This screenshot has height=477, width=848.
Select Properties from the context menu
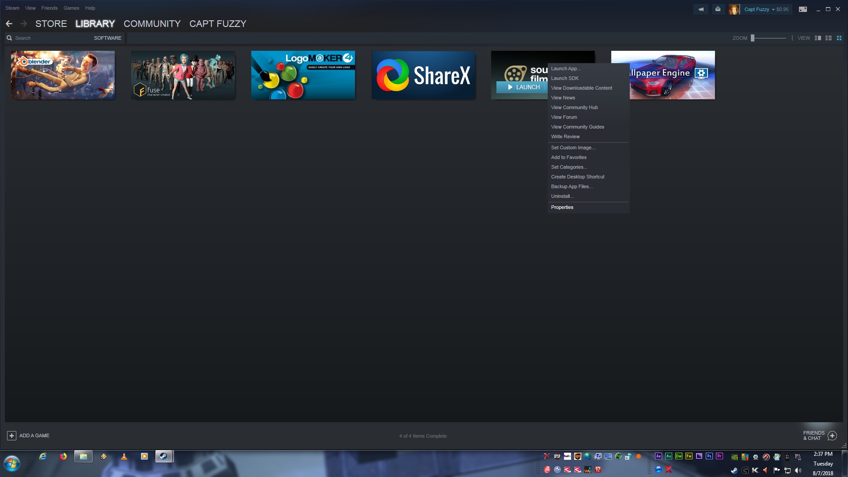(562, 207)
